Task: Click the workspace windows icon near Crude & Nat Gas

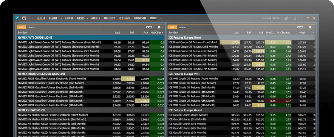Action: pyautogui.click(x=286, y=18)
